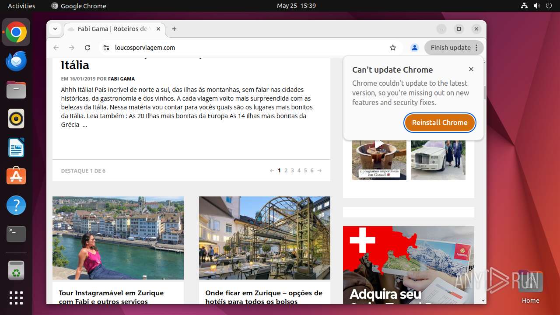Click Reinstall Chrome button
The height and width of the screenshot is (315, 560).
click(440, 122)
